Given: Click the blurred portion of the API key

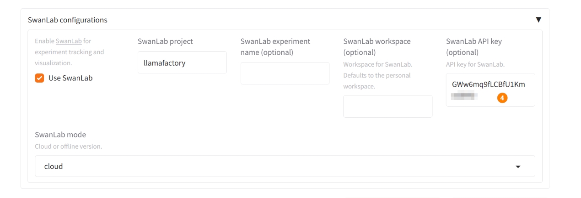Looking at the screenshot, I should [x=464, y=96].
